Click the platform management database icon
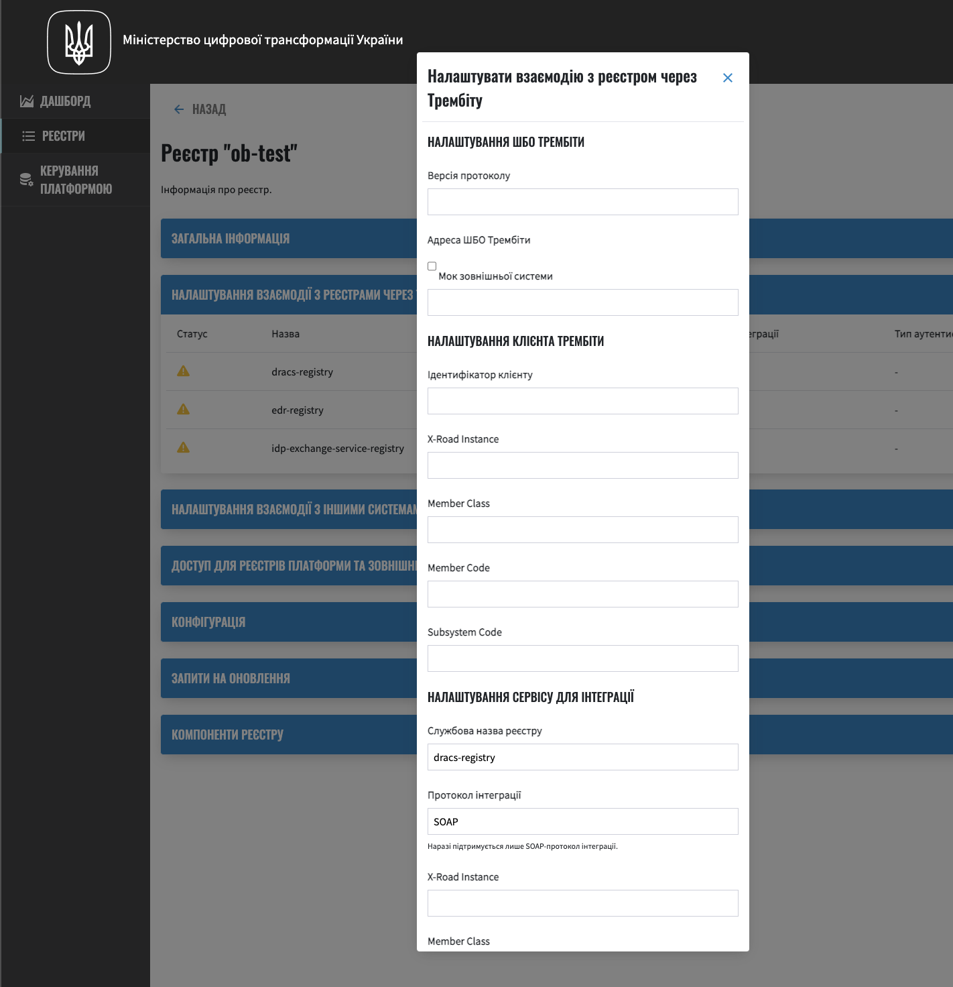The image size is (953, 987). coord(26,180)
